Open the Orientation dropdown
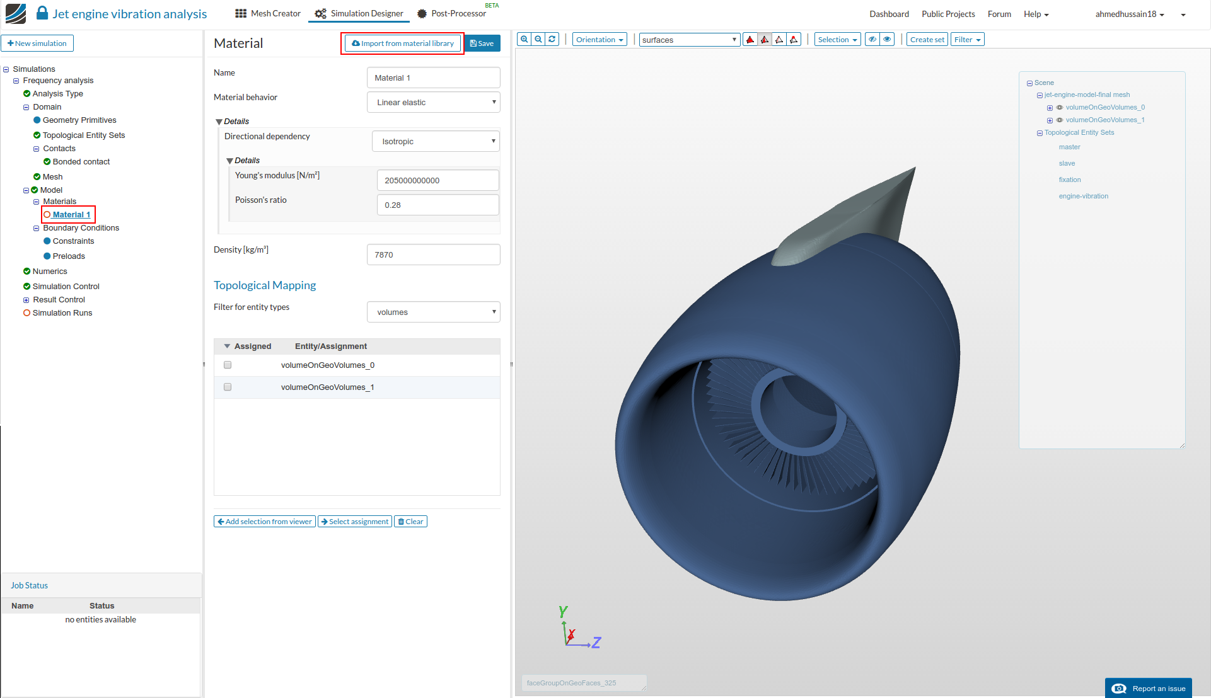 (x=599, y=40)
